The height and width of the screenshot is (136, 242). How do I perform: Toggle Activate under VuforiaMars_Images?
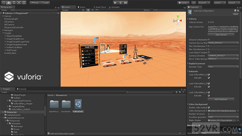[209, 78]
